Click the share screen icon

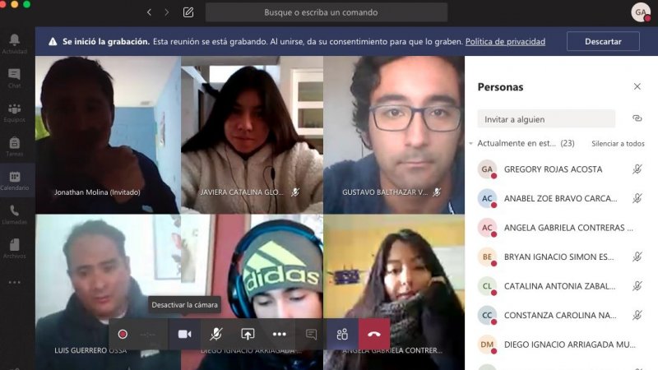click(248, 334)
